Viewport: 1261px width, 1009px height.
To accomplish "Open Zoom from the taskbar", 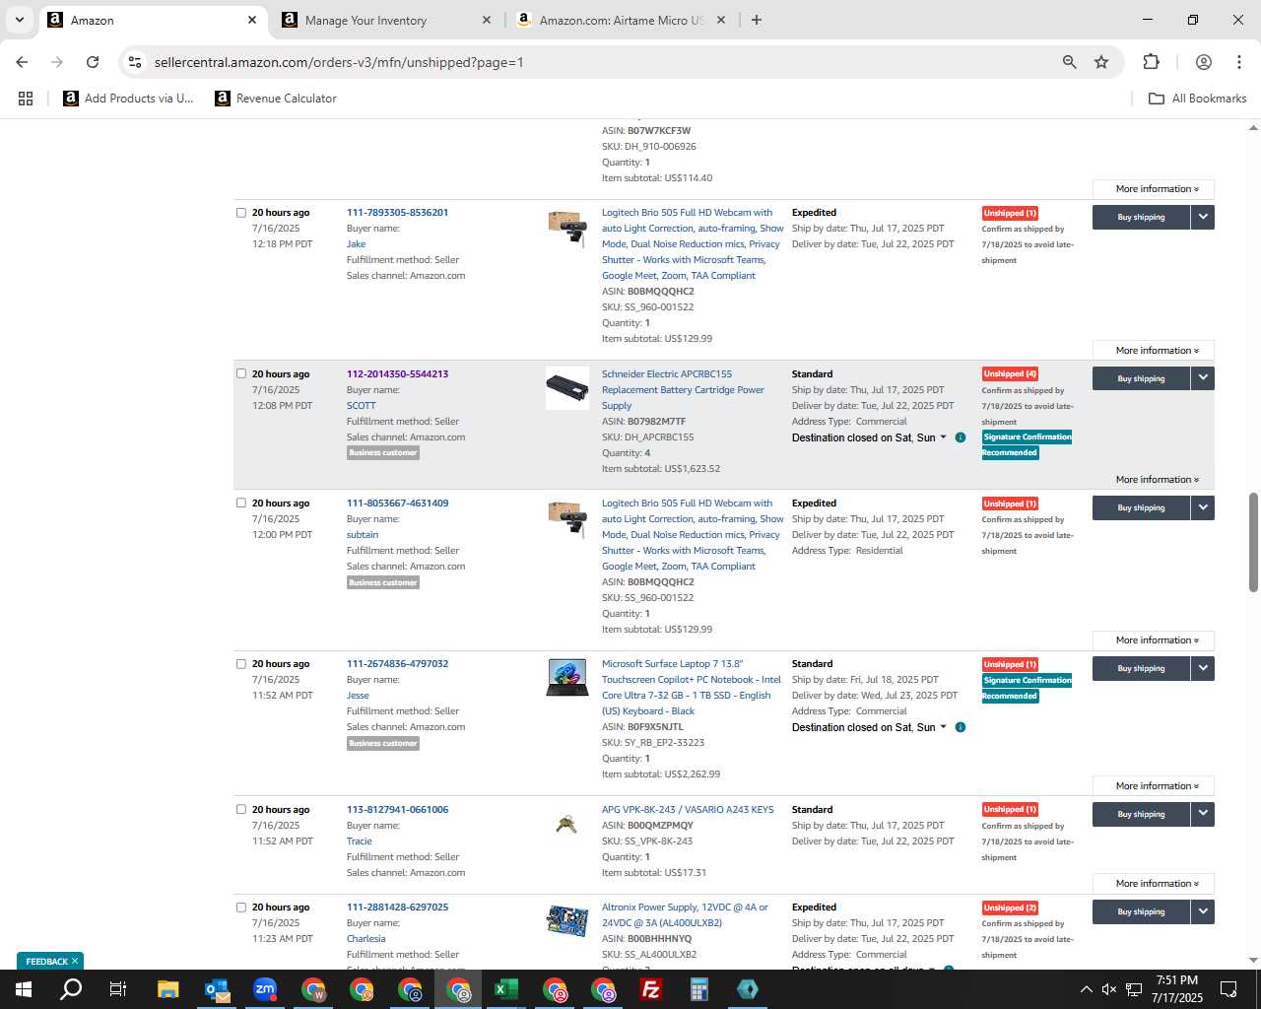I will click(265, 989).
